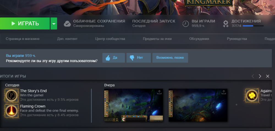Click the green ИГРАТЬ play button
275x131 pixels.
(25, 24)
